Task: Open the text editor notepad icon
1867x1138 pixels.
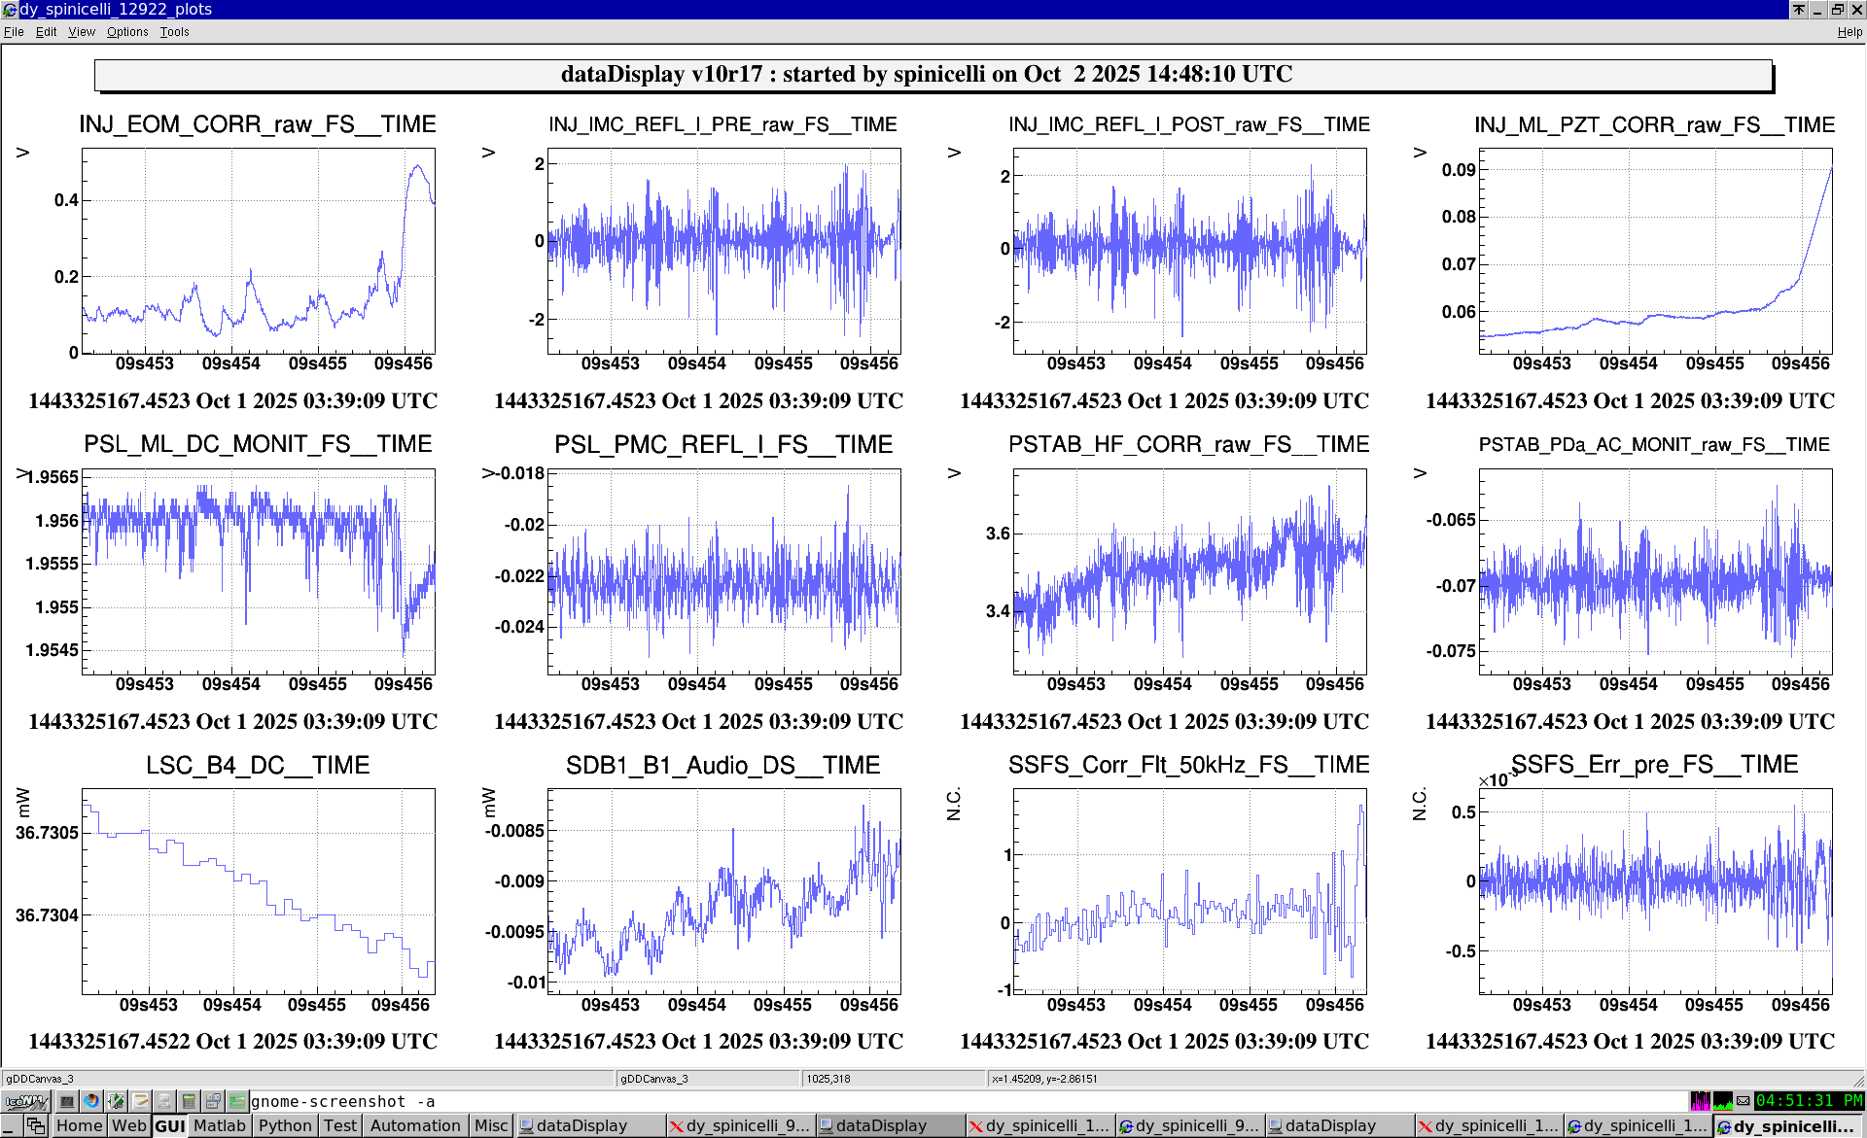Action: click(x=140, y=1101)
